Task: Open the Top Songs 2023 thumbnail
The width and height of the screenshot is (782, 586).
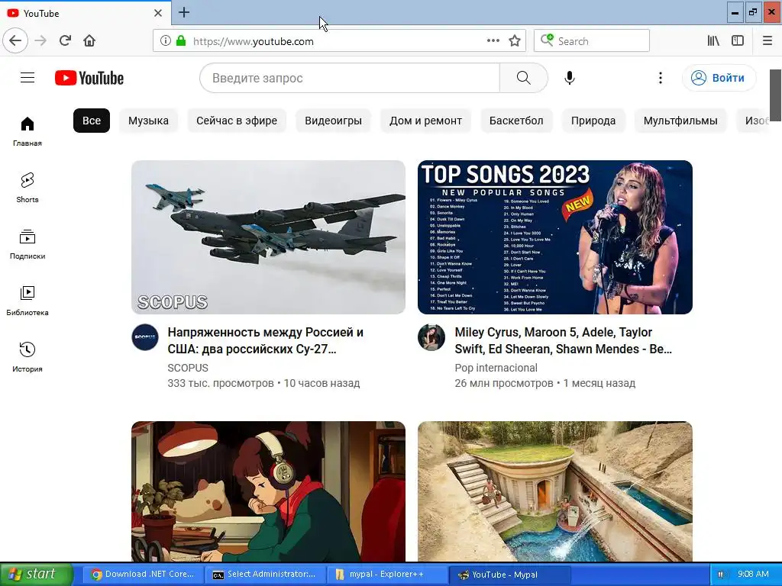Action: [x=555, y=237]
